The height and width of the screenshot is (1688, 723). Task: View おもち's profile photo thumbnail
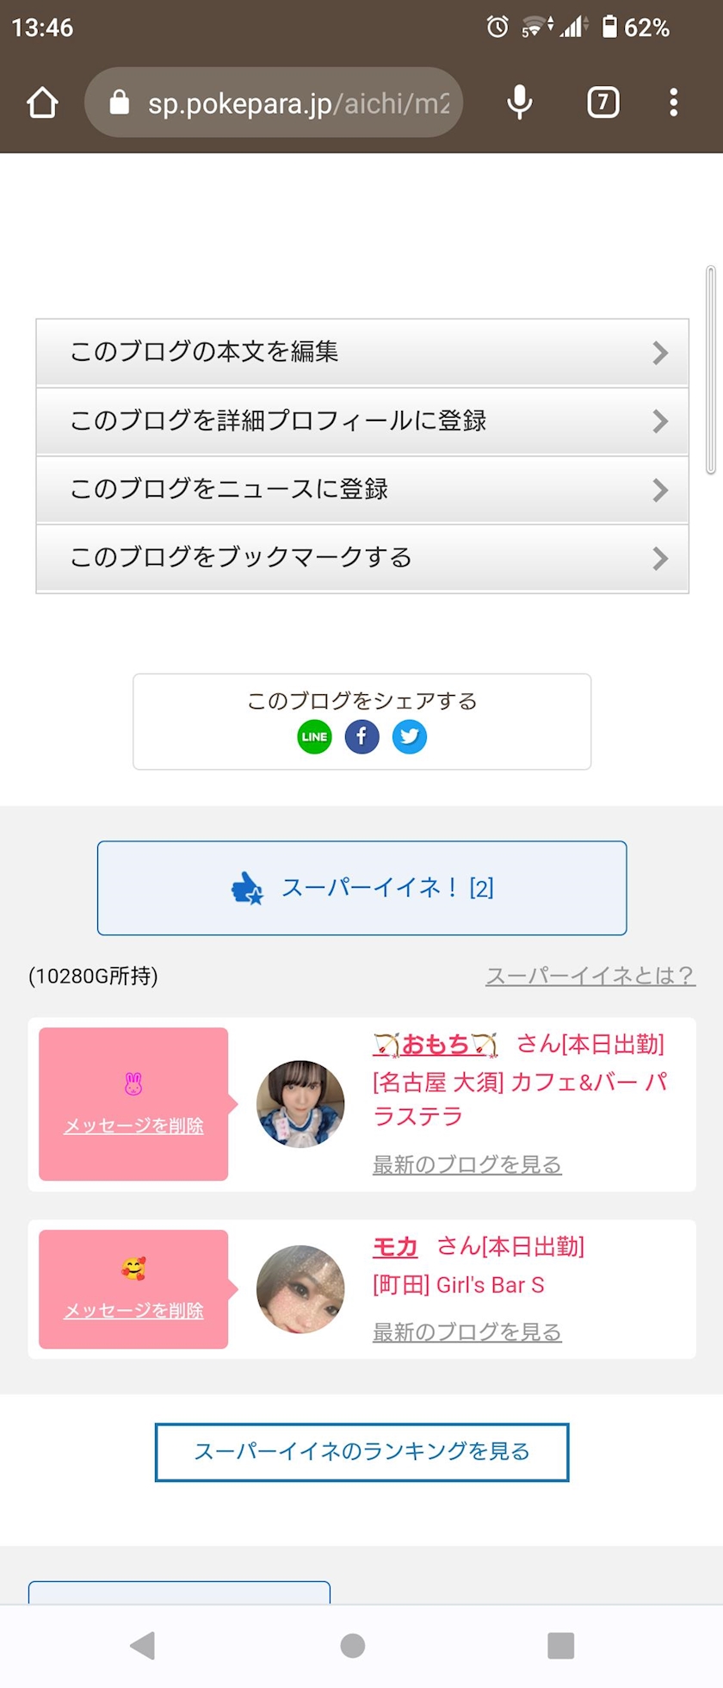[x=300, y=1104]
